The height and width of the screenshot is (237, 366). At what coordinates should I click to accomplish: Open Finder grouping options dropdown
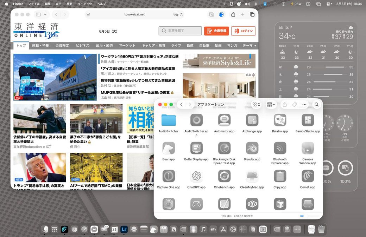click(271, 105)
